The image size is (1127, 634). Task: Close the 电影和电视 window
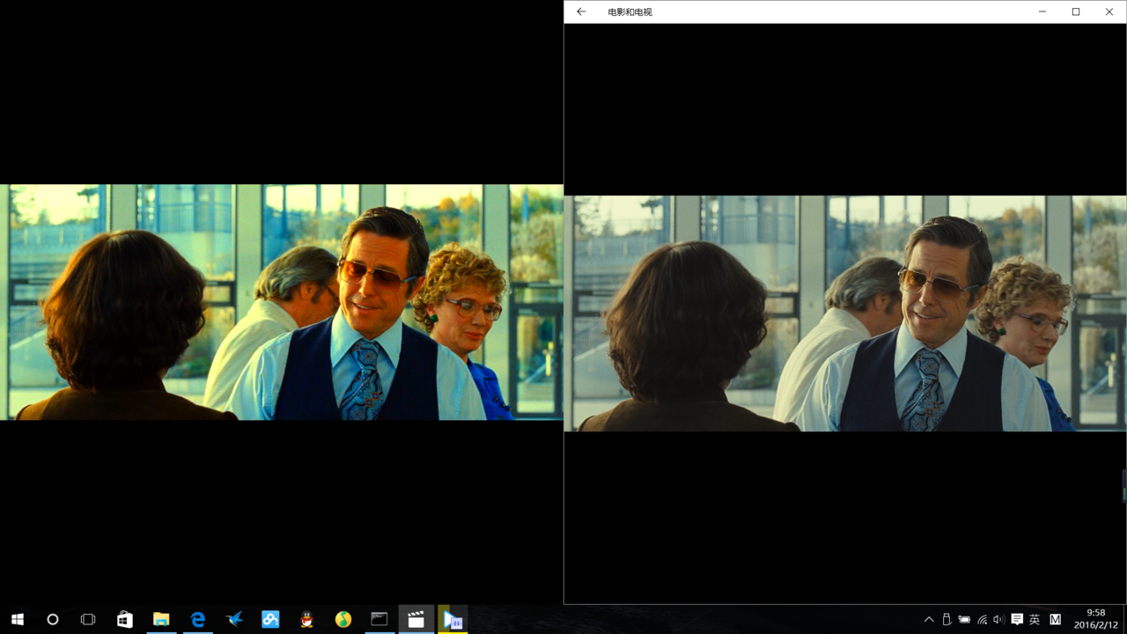(1109, 12)
